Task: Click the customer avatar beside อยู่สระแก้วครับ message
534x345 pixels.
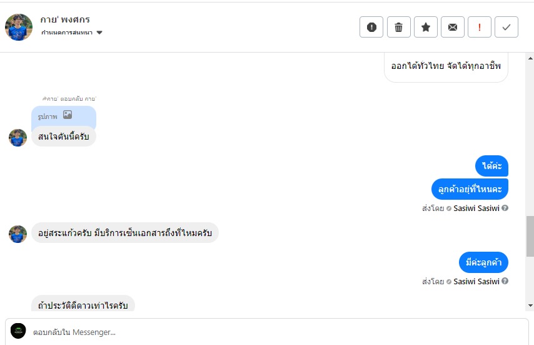Action: [x=18, y=234]
